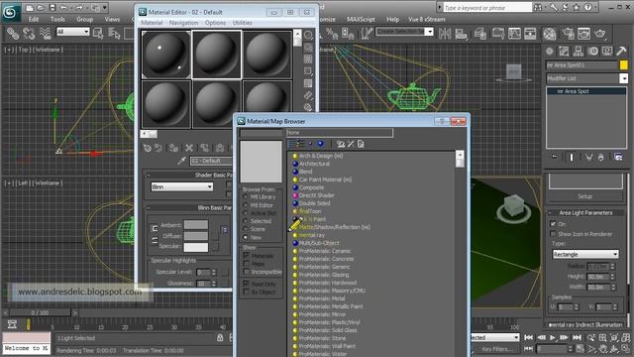
Task: Select Car Paint Material (mi) entry
Action: click(x=325, y=179)
